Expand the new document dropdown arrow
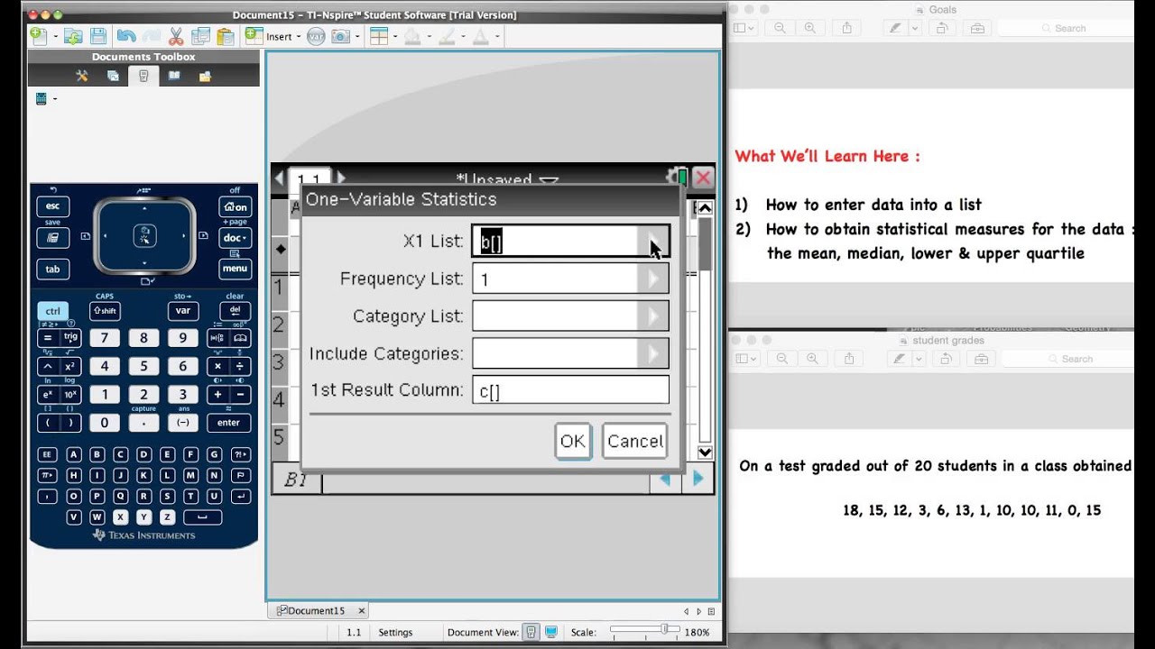The height and width of the screenshot is (649, 1155). (55, 37)
